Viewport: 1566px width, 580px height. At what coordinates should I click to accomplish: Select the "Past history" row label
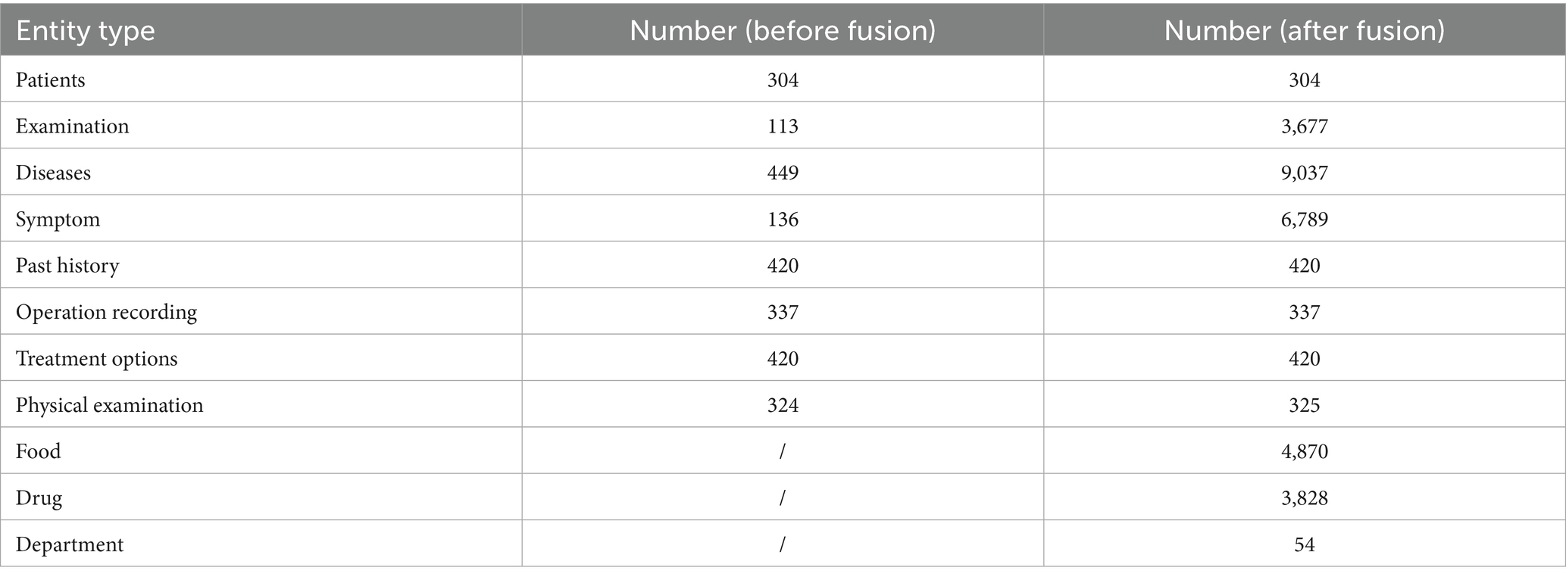coord(67,266)
